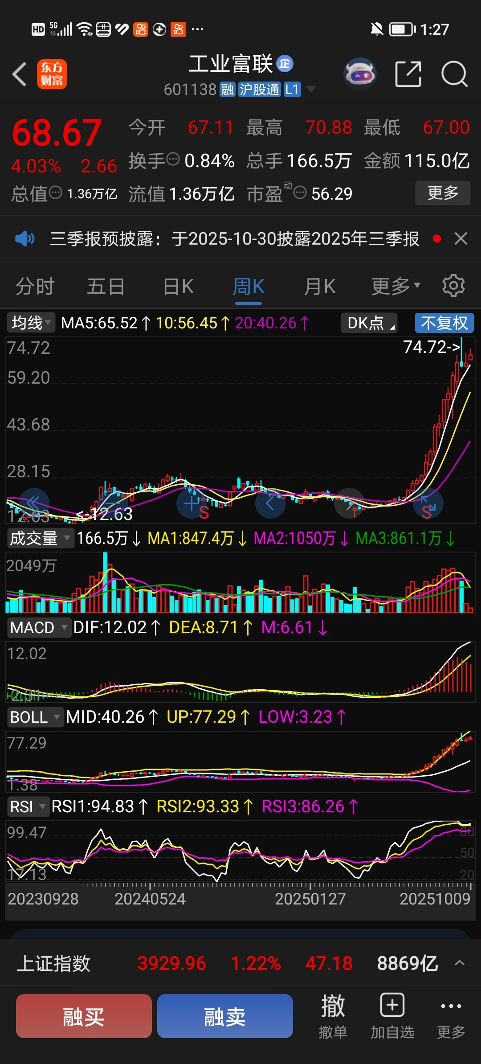Tap the back arrow icon
The image size is (481, 1064).
pyautogui.click(x=20, y=74)
